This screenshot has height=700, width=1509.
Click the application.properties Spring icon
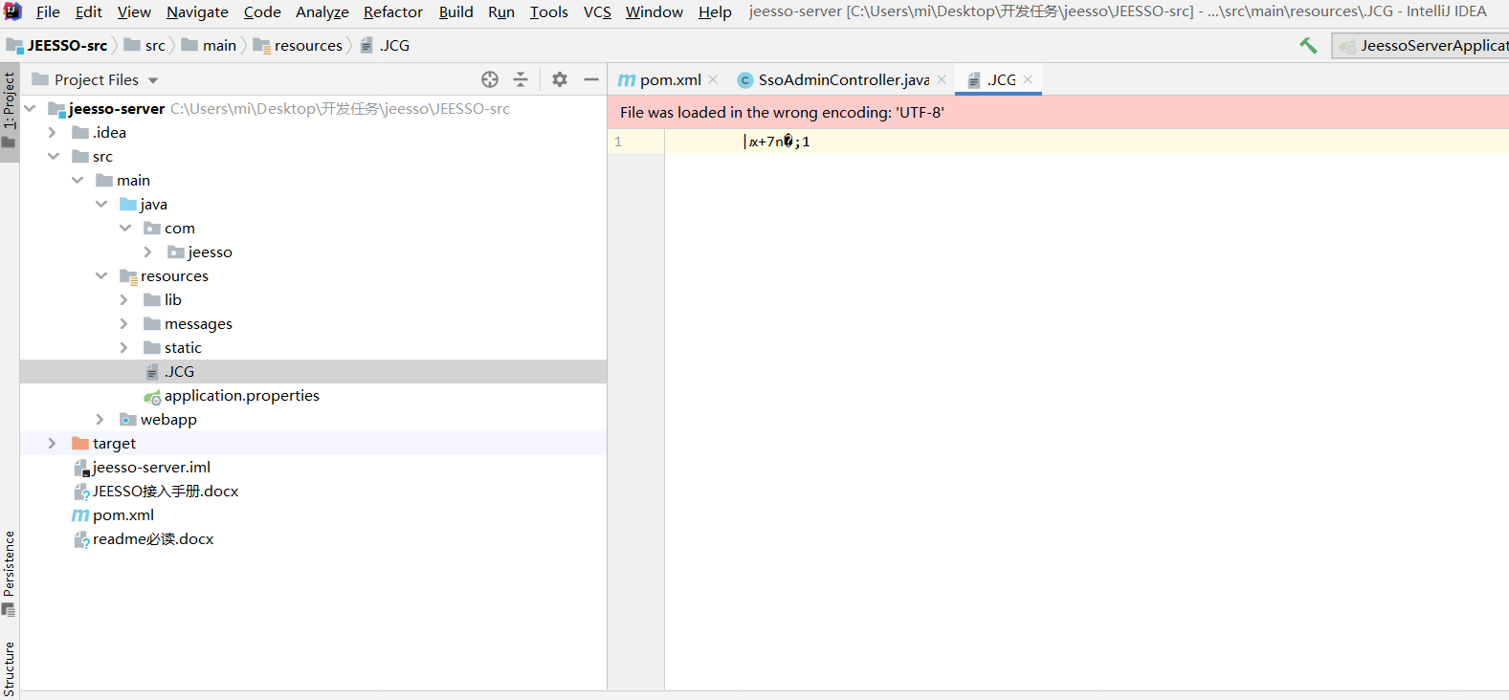(x=152, y=396)
